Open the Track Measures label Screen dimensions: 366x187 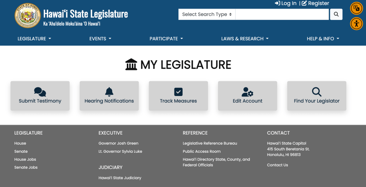pos(178,101)
